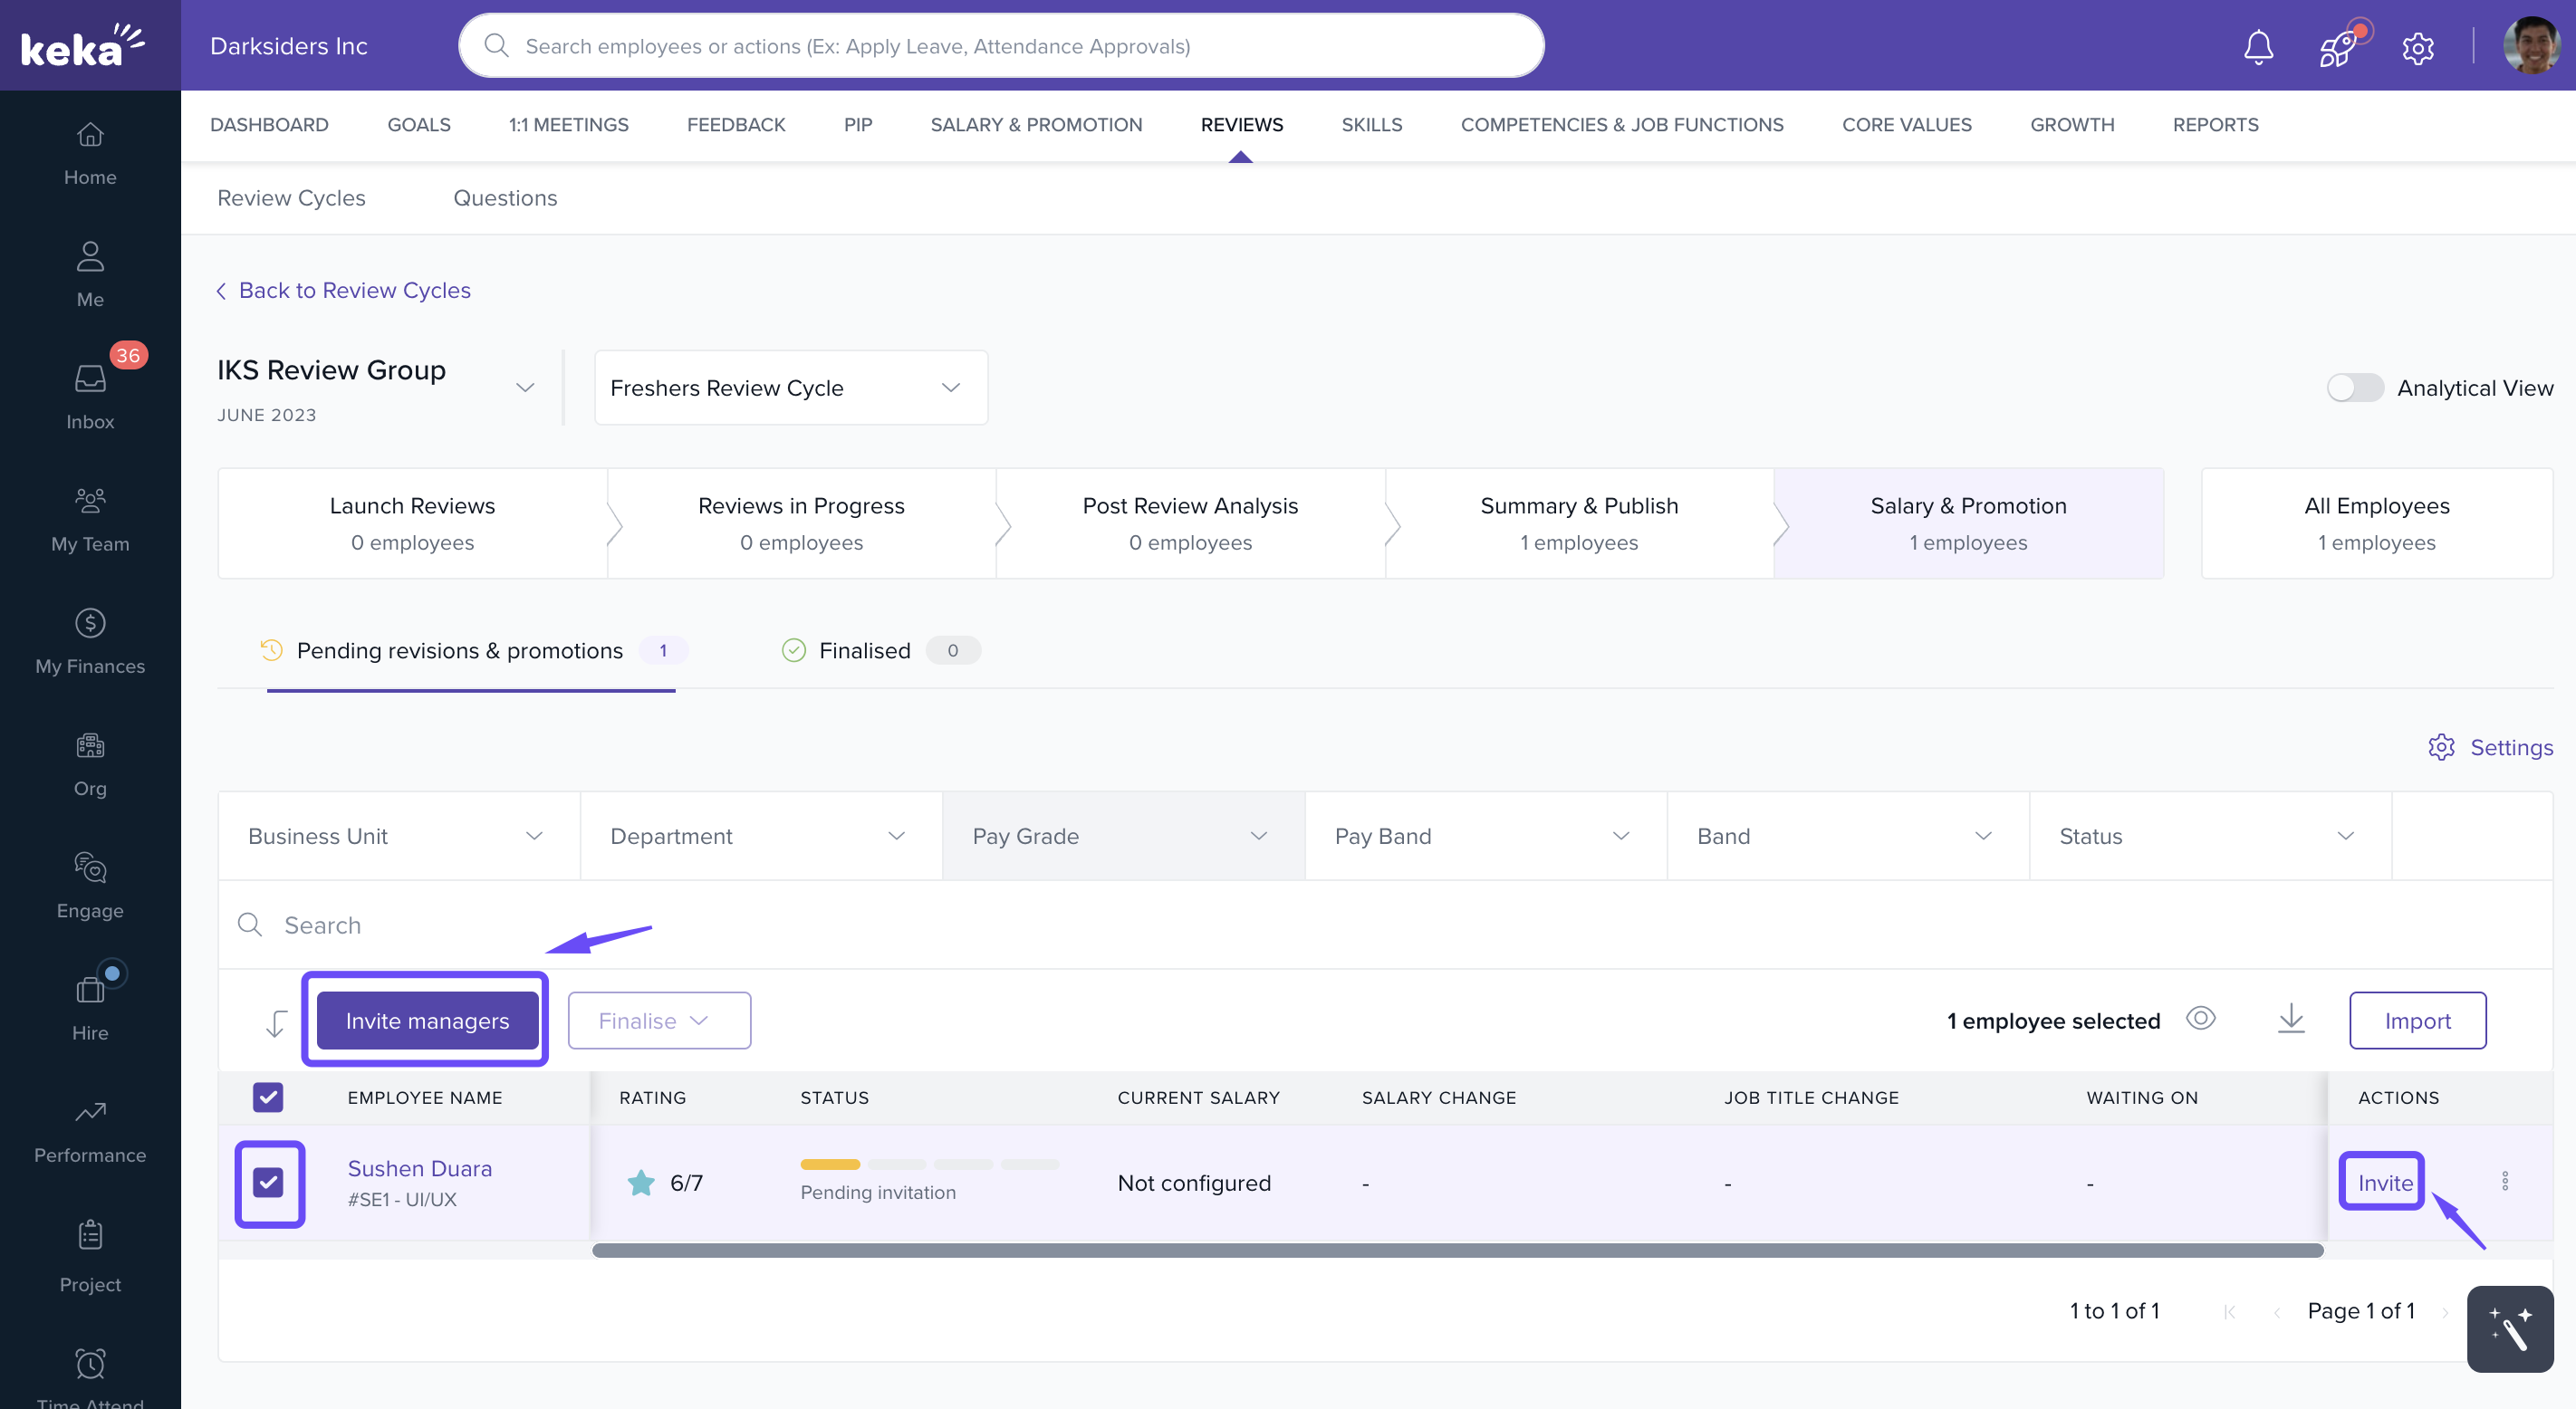Click the rocket icon in header

pos(2337,47)
